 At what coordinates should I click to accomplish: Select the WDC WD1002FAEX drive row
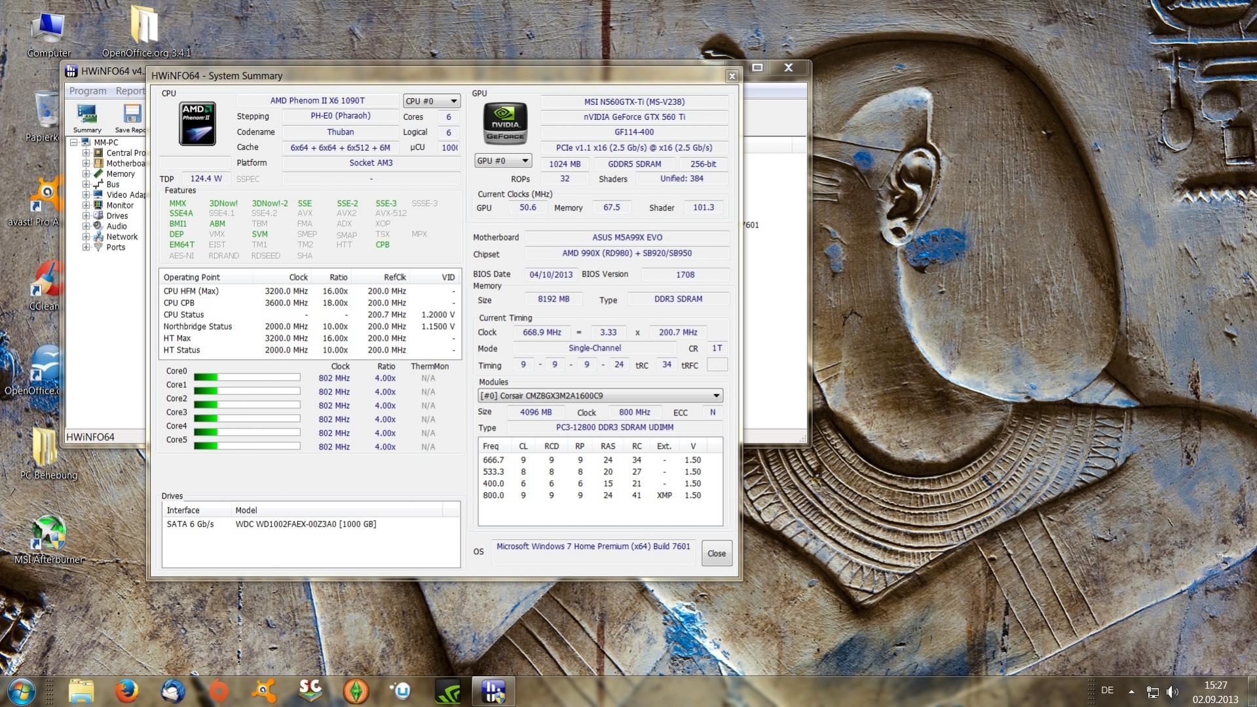(x=311, y=524)
